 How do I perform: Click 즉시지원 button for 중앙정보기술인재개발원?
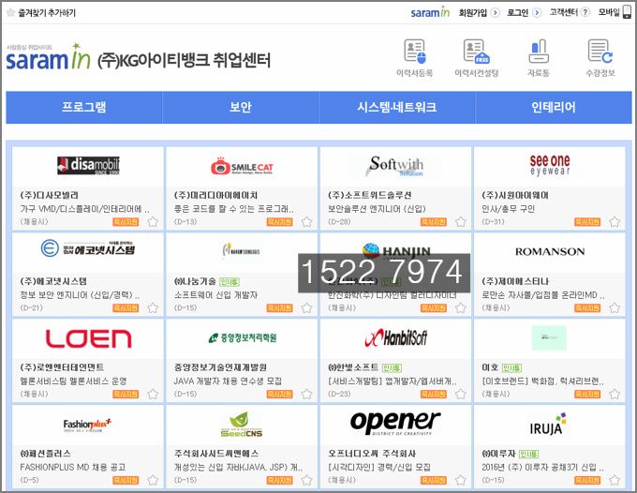(279, 395)
